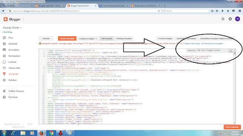Open the Lihat blog link
The width and height of the screenshot is (243, 136).
click(7, 32)
